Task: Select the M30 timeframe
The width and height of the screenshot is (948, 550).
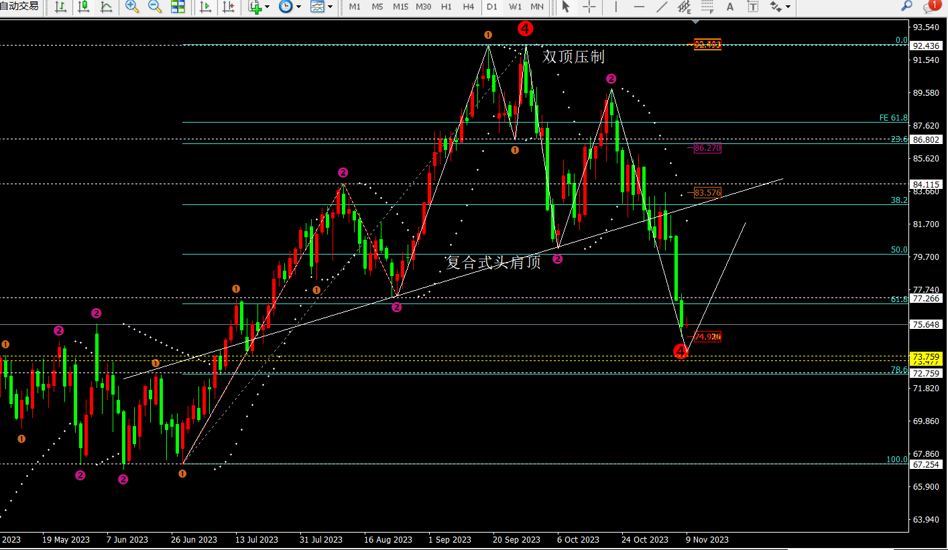Action: pos(424,7)
